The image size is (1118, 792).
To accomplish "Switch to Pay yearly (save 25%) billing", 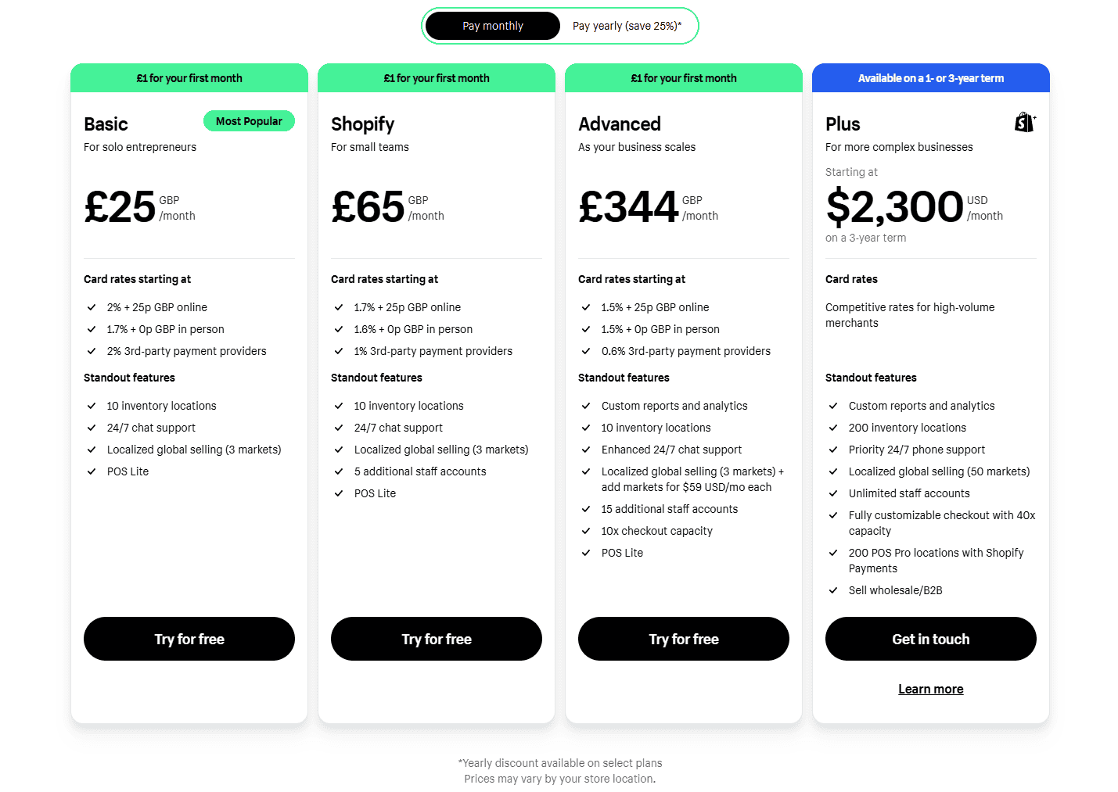I will point(627,26).
